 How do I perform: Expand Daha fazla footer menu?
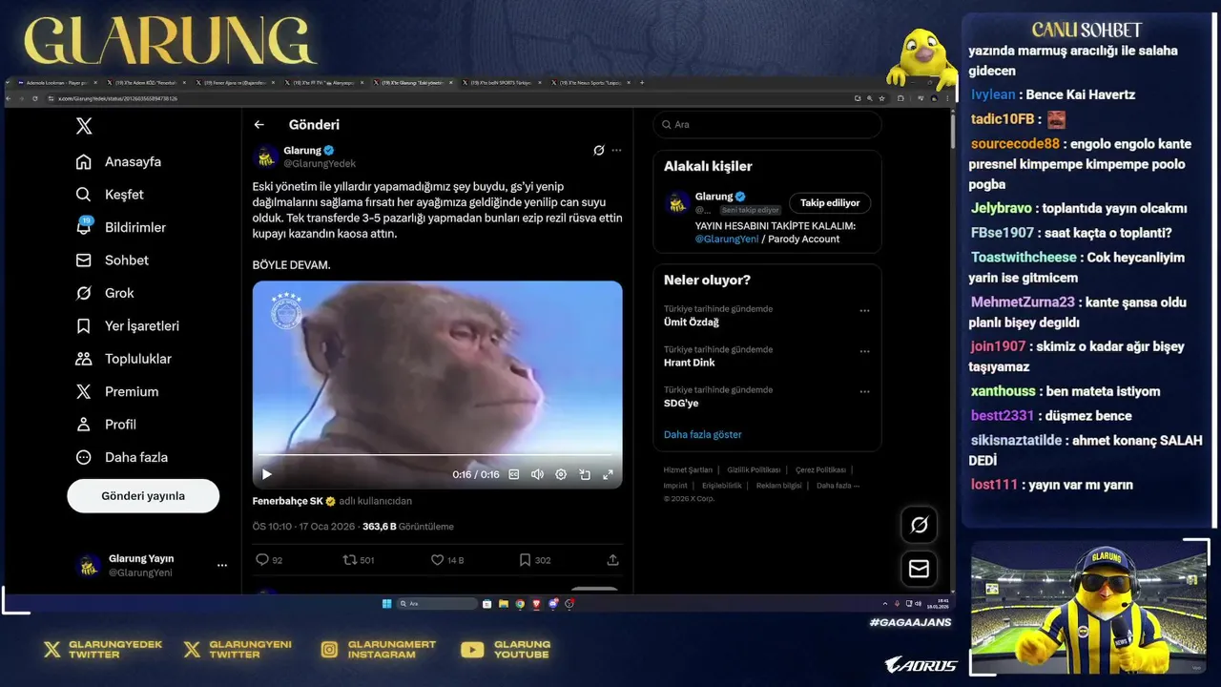tap(838, 486)
